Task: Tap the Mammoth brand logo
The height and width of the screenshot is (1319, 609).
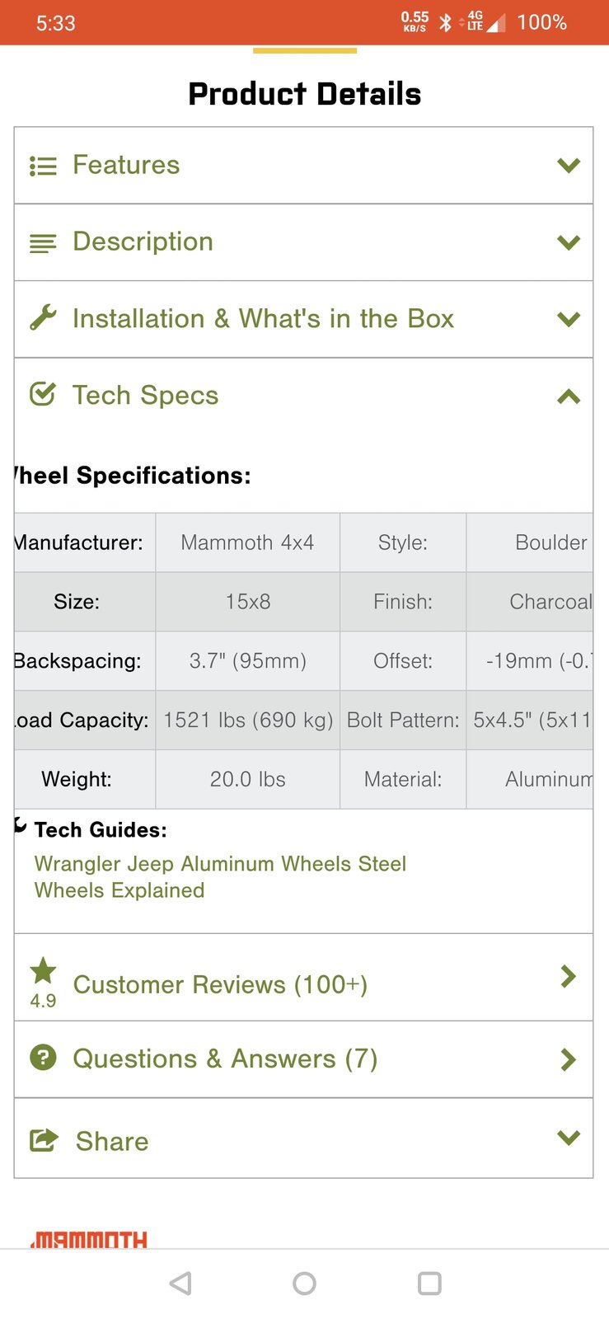Action: pos(89,1239)
